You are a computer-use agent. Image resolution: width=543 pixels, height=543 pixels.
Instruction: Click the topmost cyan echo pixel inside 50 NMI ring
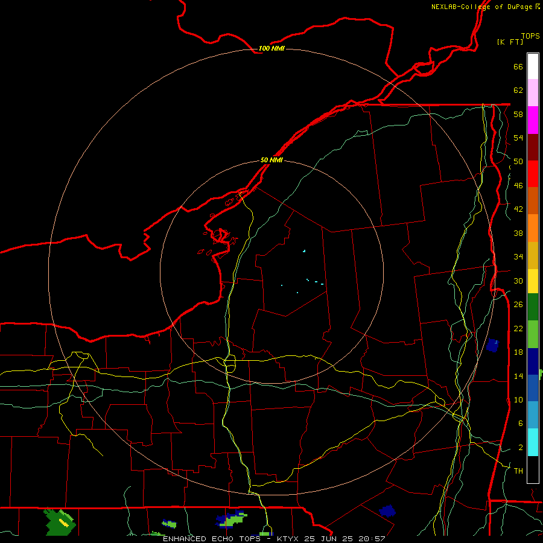tap(304, 251)
